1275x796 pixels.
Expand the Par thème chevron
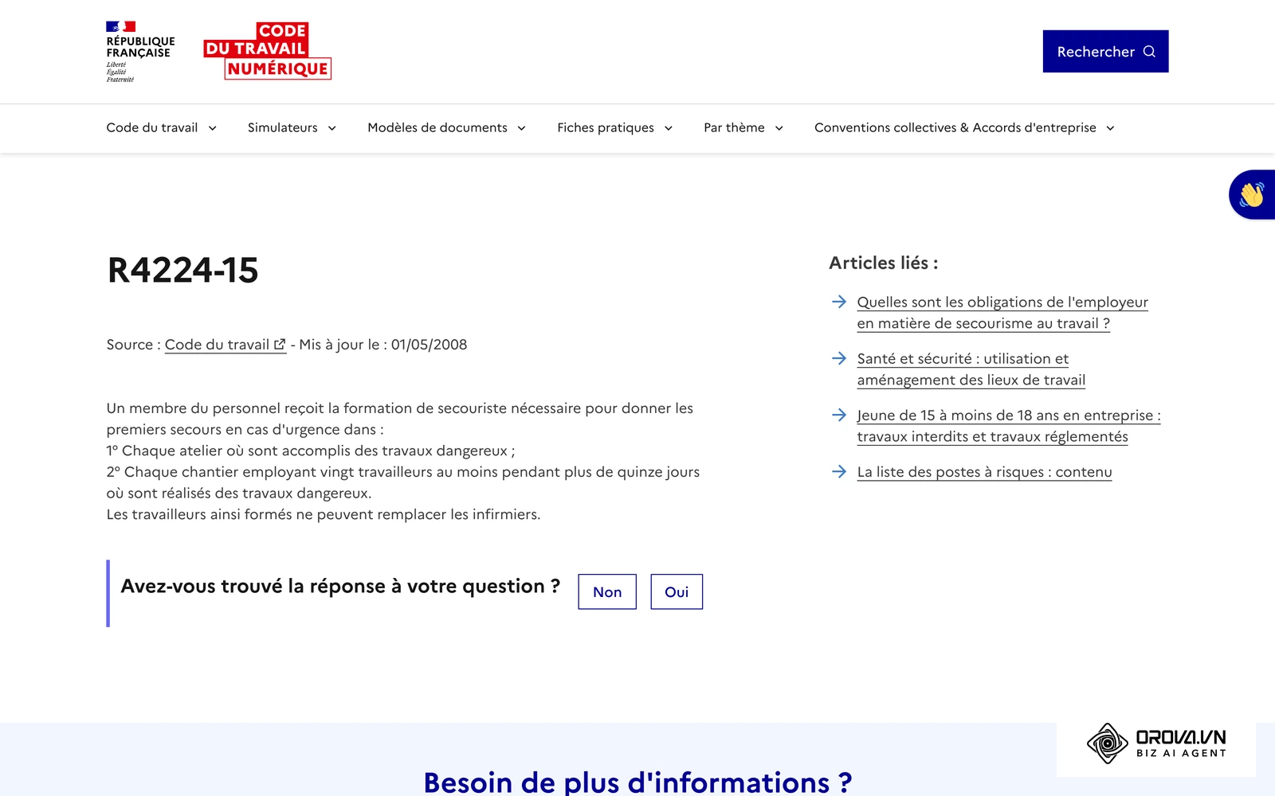click(x=779, y=128)
